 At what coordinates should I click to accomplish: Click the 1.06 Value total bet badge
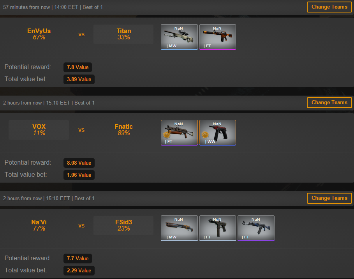tap(79, 175)
